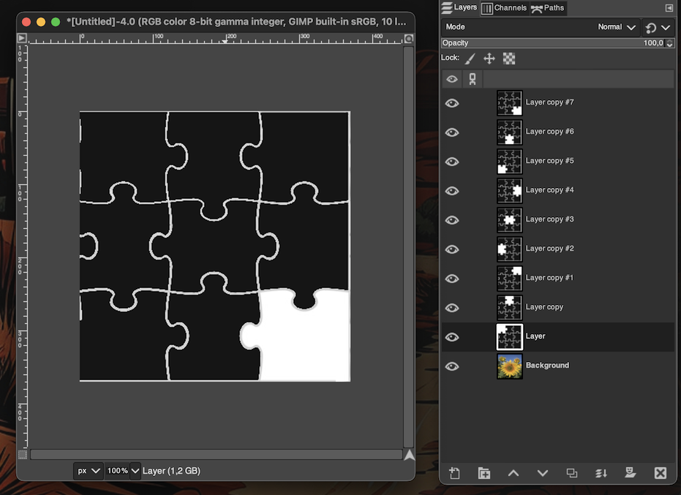Create a new layer
The height and width of the screenshot is (495, 681).
(x=454, y=473)
